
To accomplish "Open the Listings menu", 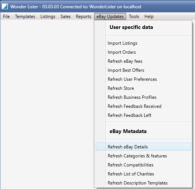I will click(x=48, y=17).
